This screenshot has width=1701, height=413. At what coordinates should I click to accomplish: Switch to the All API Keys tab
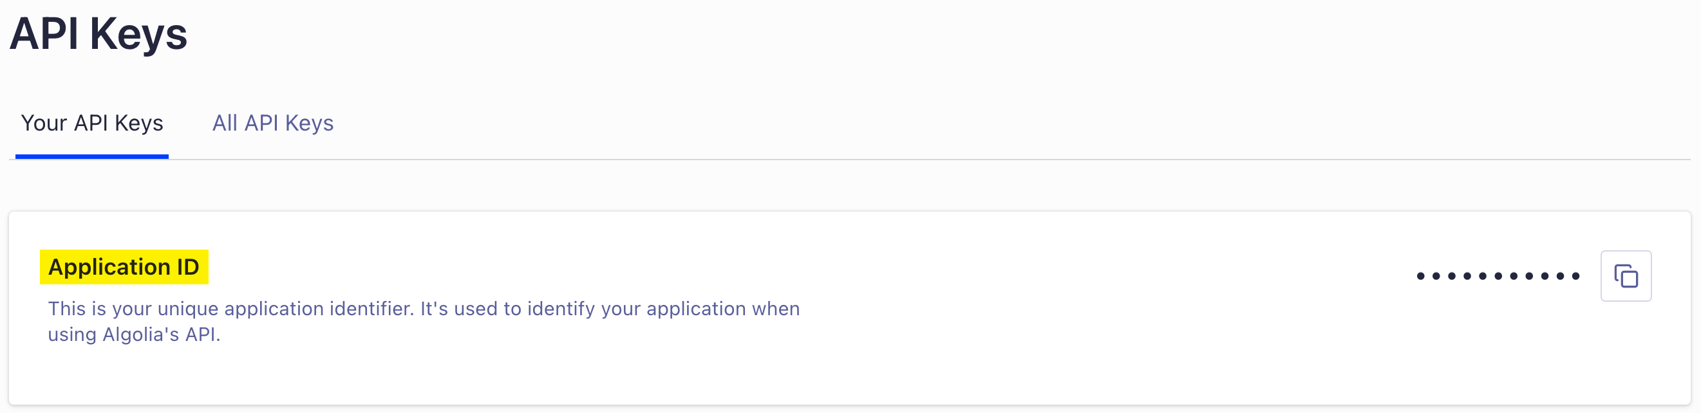[x=273, y=124]
